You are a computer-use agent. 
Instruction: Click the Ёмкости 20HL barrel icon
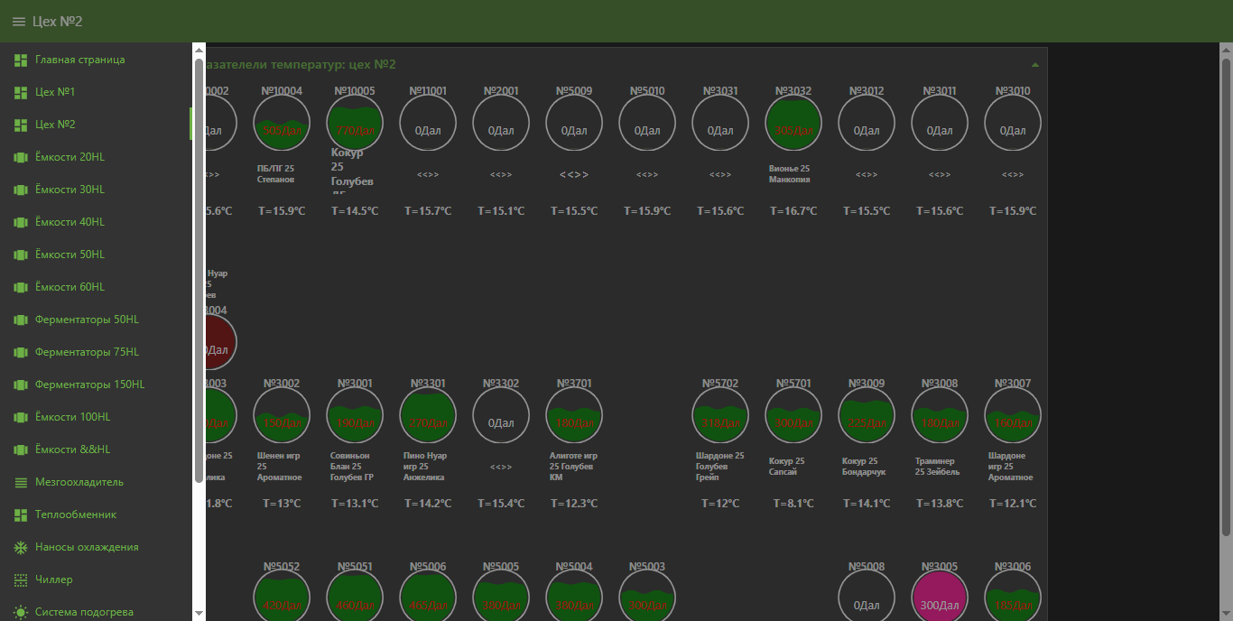click(x=21, y=157)
